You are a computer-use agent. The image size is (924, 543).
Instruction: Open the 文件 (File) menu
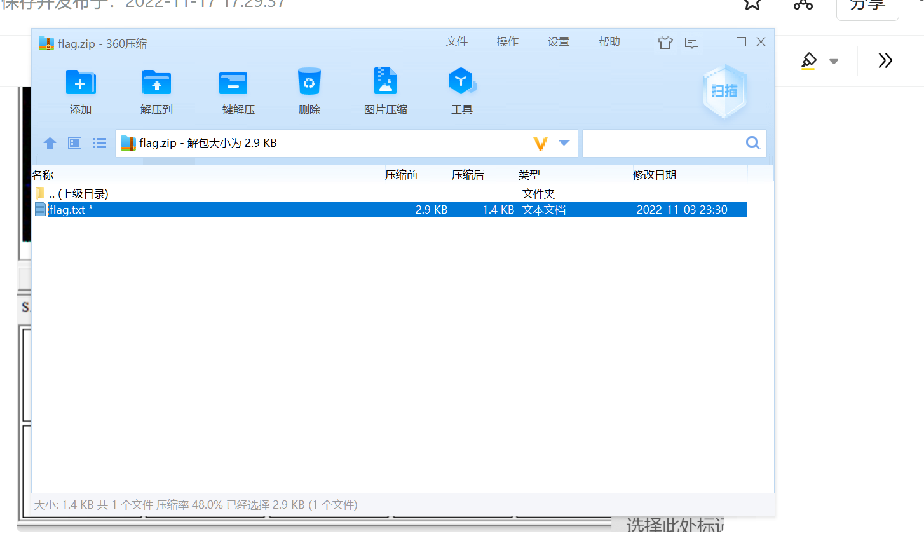point(456,42)
